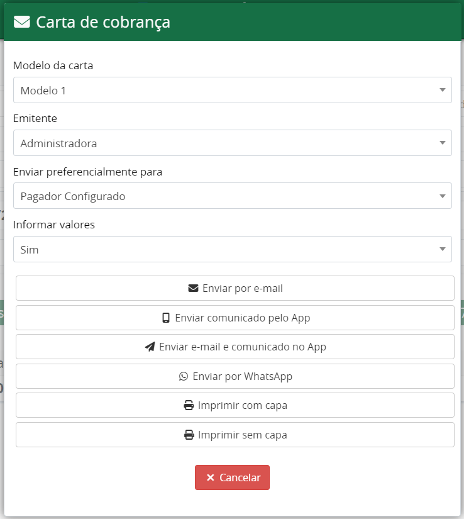Click the WhatsApp logo icon
Image resolution: width=464 pixels, height=519 pixels.
coord(184,376)
